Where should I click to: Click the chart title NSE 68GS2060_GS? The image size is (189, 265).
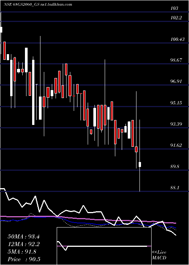point(22,4)
